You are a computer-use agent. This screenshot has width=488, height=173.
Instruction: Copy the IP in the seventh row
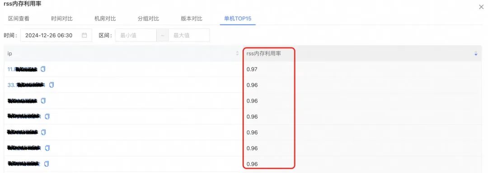47,164
